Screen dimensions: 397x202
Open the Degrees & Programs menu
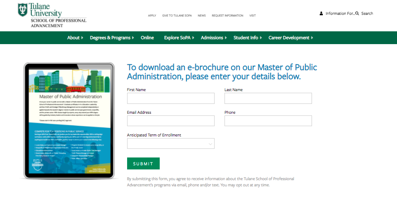[110, 38]
